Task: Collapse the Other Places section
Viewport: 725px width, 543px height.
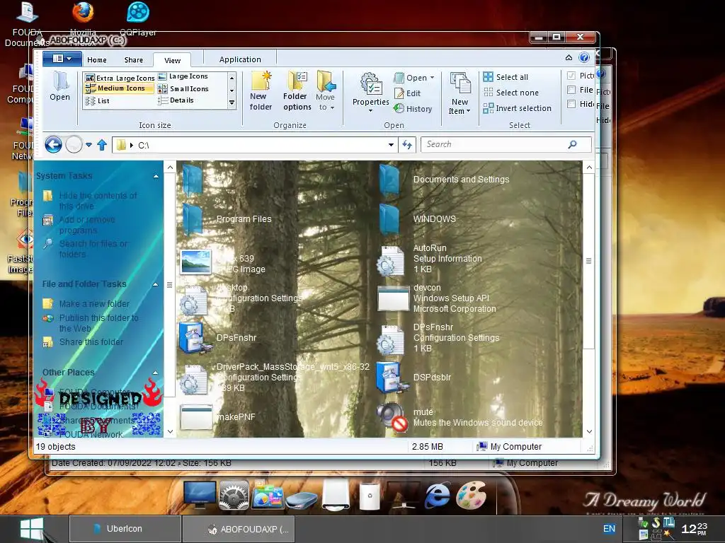Action: [x=156, y=373]
